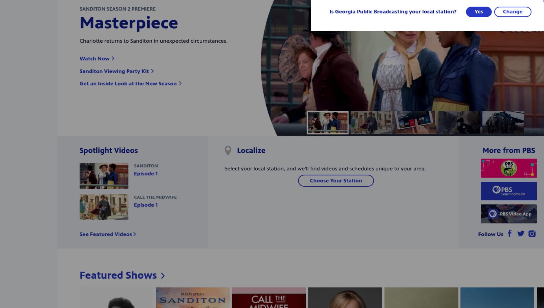Screen dimensions: 544x308
Task: Confirm Georgia Public Broadcasting with Yes button
Action: [478, 12]
